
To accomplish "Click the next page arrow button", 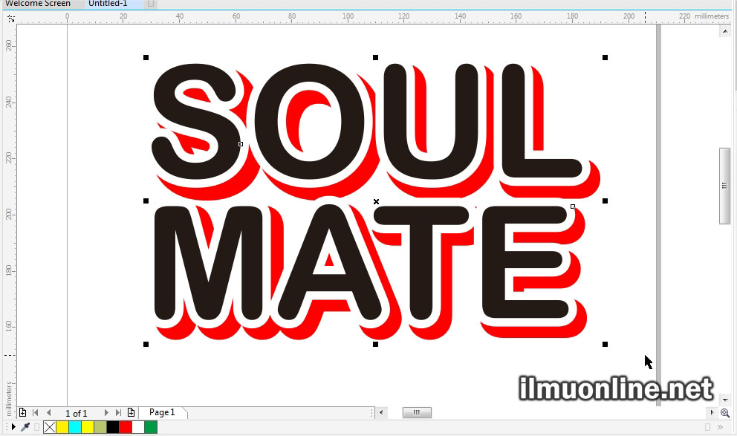I will (x=105, y=412).
